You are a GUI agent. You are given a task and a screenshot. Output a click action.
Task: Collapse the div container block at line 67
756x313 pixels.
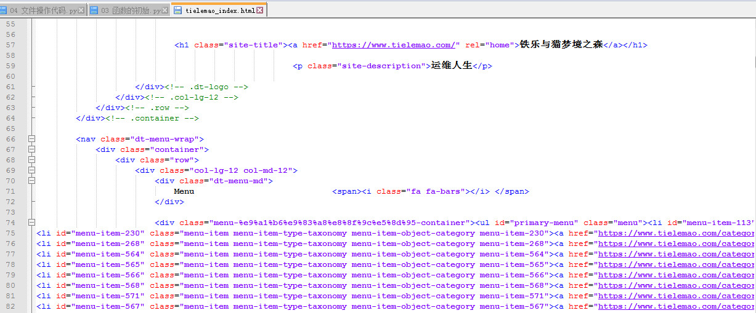[31, 149]
